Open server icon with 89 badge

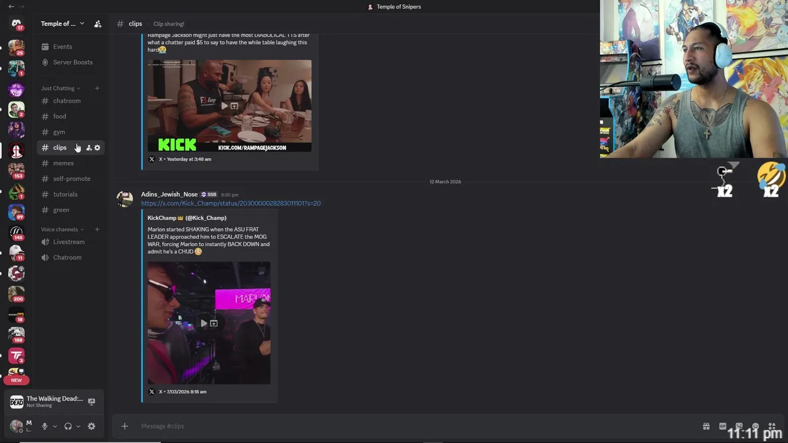point(16,212)
